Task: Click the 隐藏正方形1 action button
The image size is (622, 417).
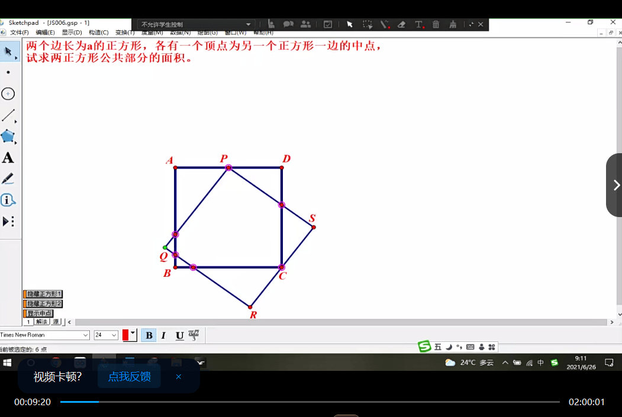Action: (43, 294)
